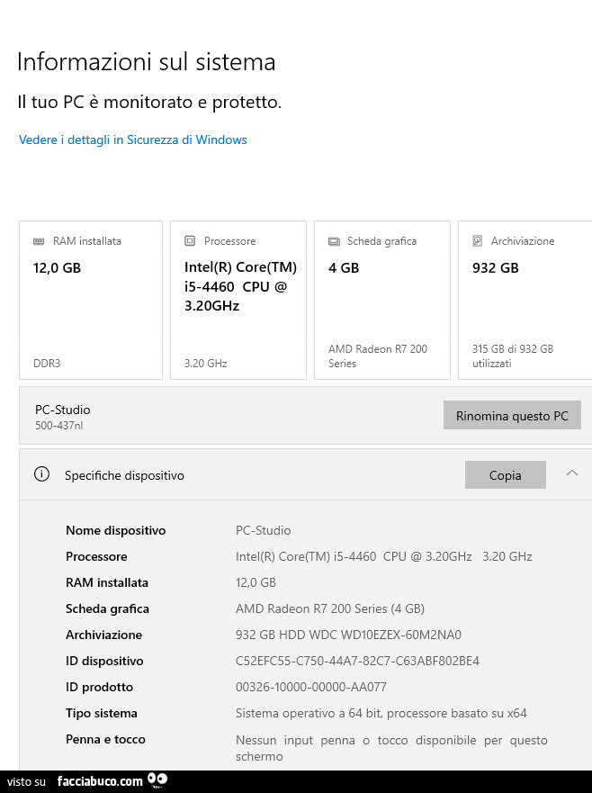Copy device specs with the Copia button
This screenshot has width=592, height=793.
click(505, 475)
